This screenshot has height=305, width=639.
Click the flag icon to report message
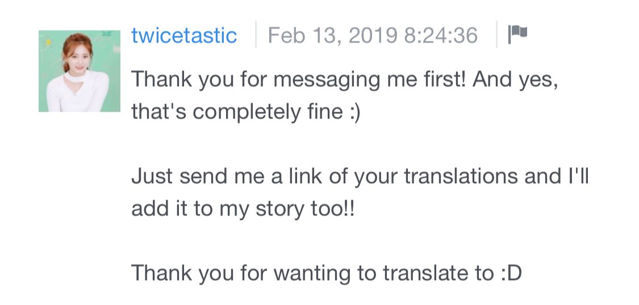coord(517,35)
